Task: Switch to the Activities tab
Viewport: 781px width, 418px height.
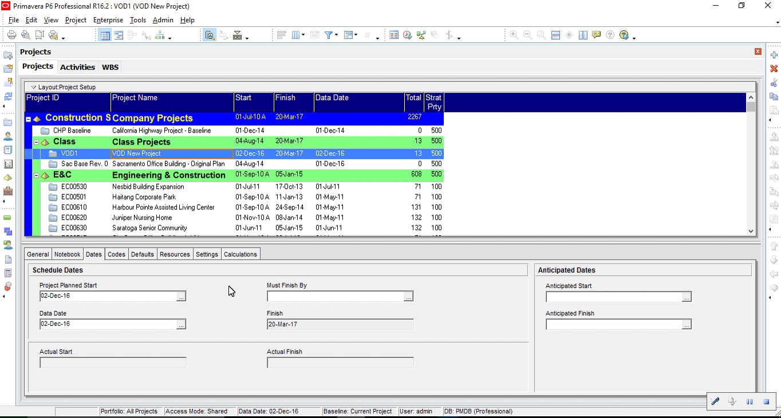Action: [77, 67]
